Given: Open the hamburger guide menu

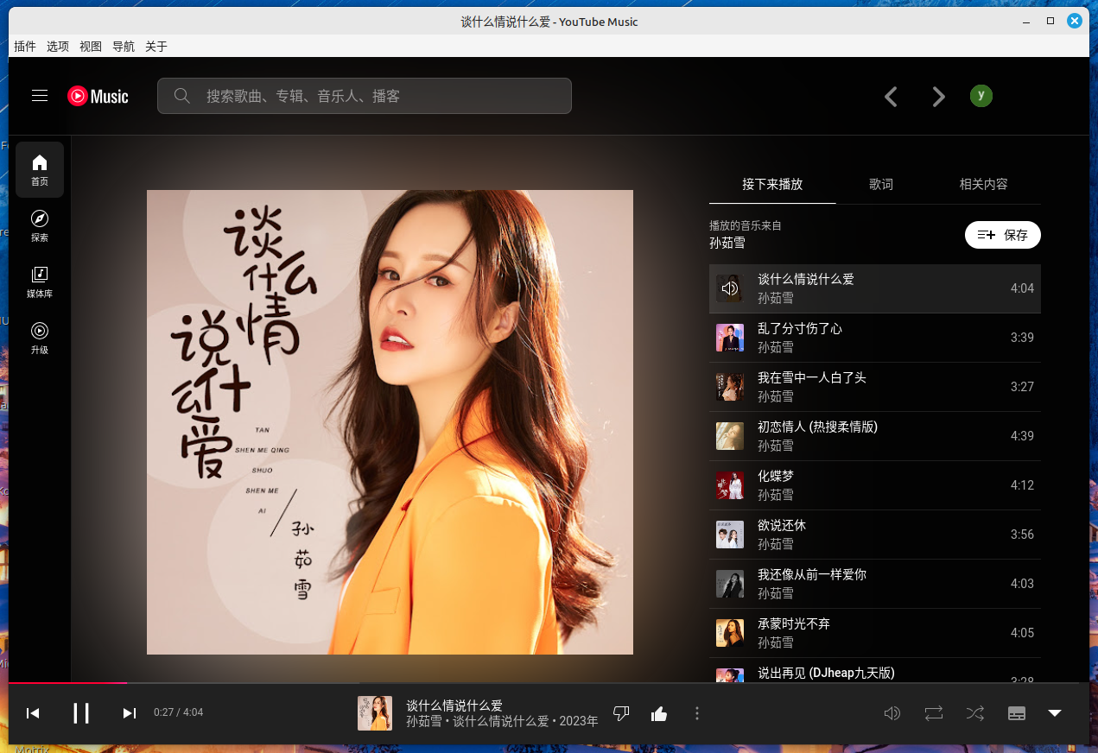Looking at the screenshot, I should coord(40,96).
